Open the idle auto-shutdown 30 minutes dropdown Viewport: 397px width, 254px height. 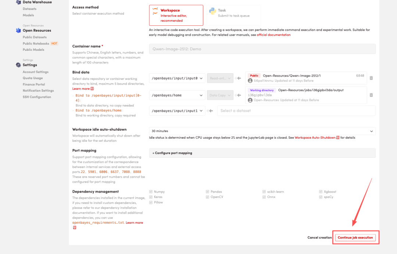262,131
